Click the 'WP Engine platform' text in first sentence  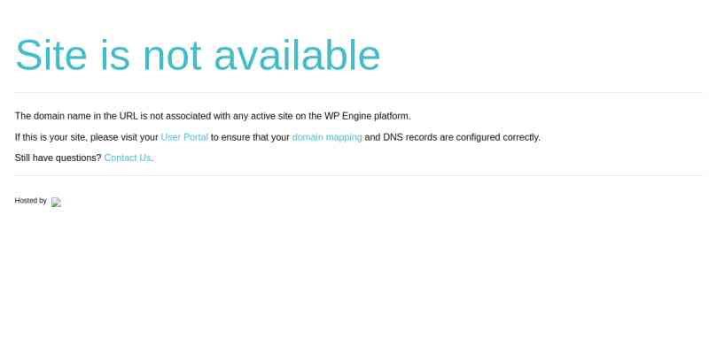(x=367, y=116)
